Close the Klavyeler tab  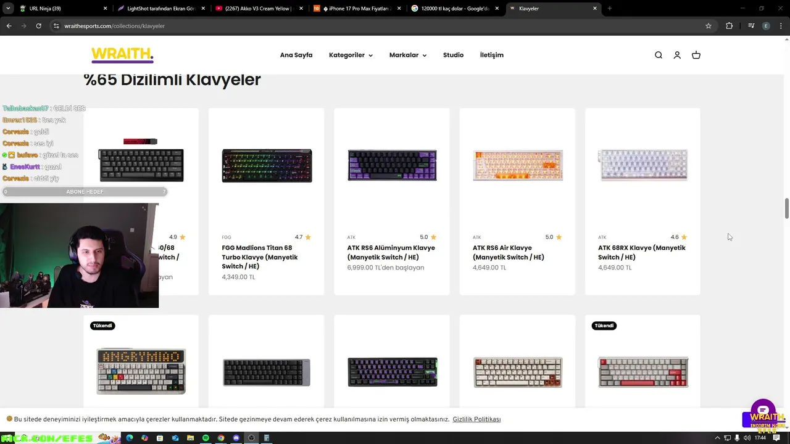(x=595, y=9)
